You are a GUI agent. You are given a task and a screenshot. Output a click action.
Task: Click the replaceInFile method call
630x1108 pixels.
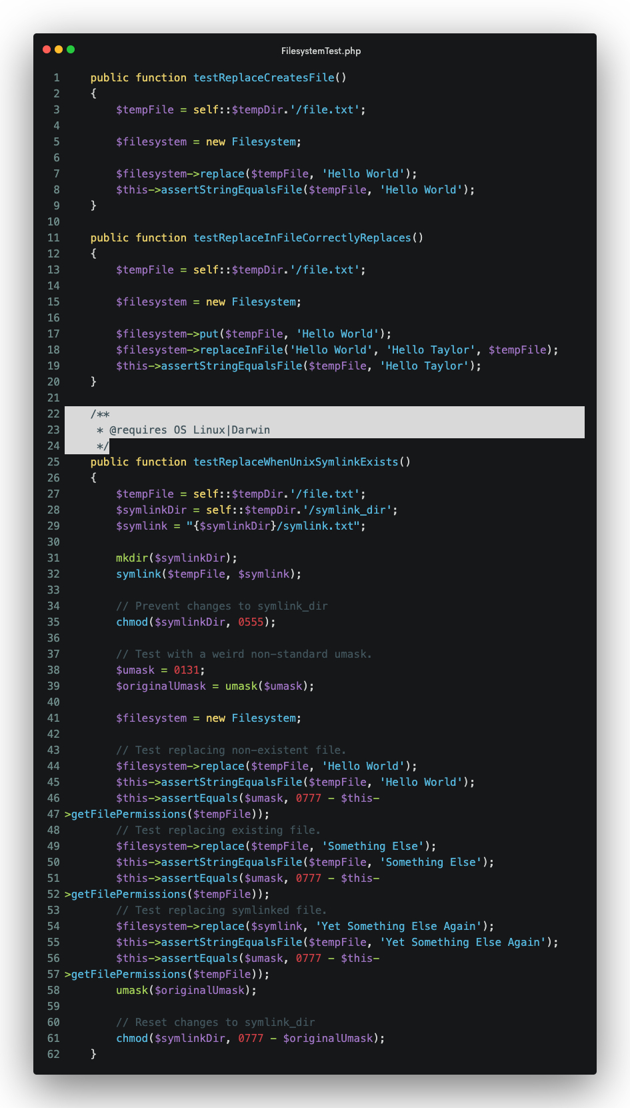coord(241,350)
